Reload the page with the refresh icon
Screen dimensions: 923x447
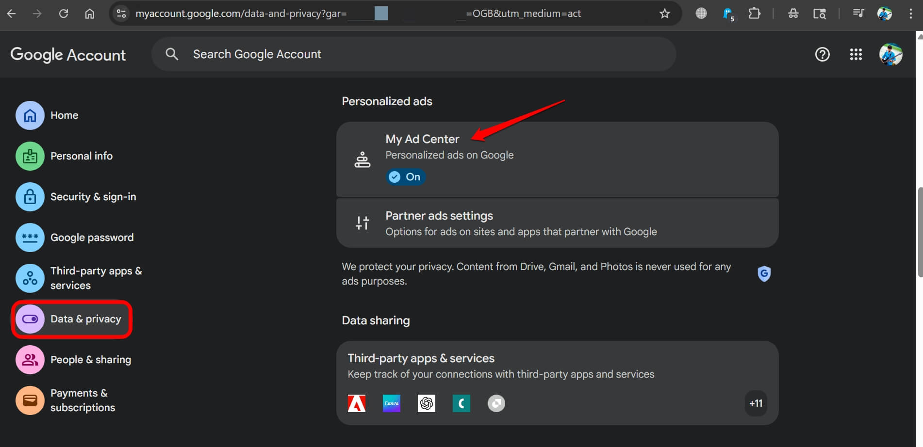click(x=64, y=14)
